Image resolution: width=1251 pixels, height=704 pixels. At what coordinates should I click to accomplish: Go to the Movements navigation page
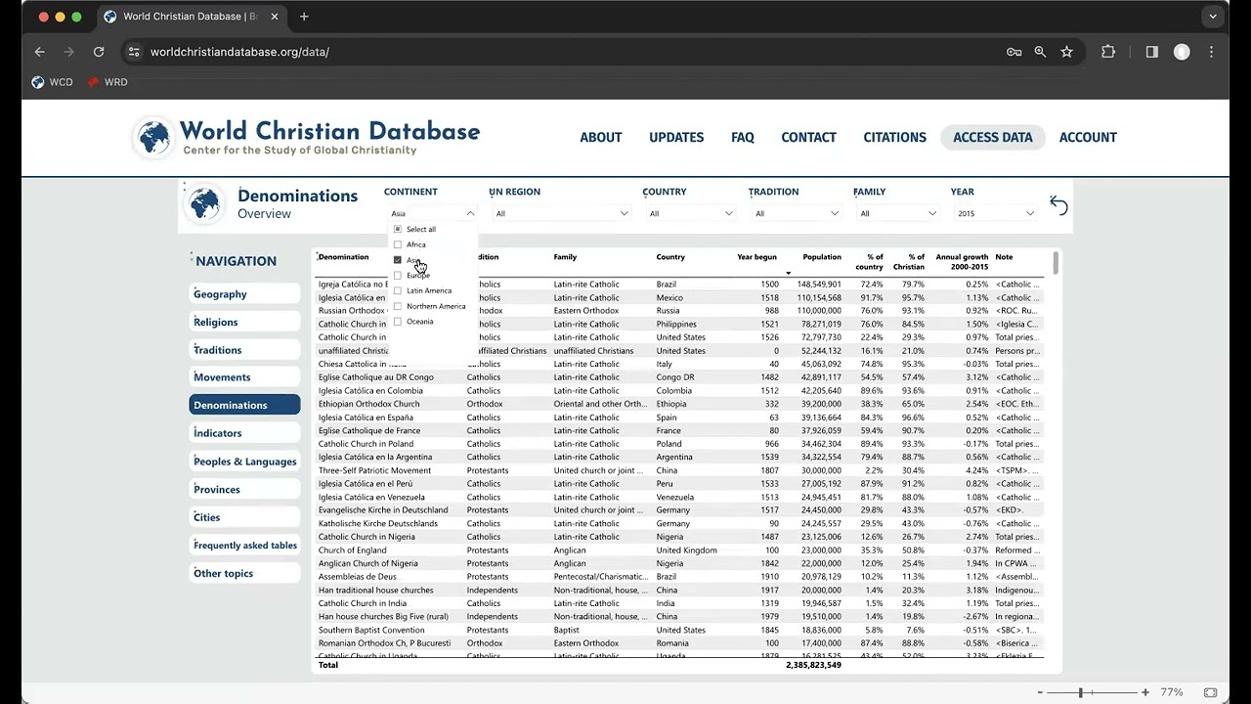pyautogui.click(x=244, y=377)
